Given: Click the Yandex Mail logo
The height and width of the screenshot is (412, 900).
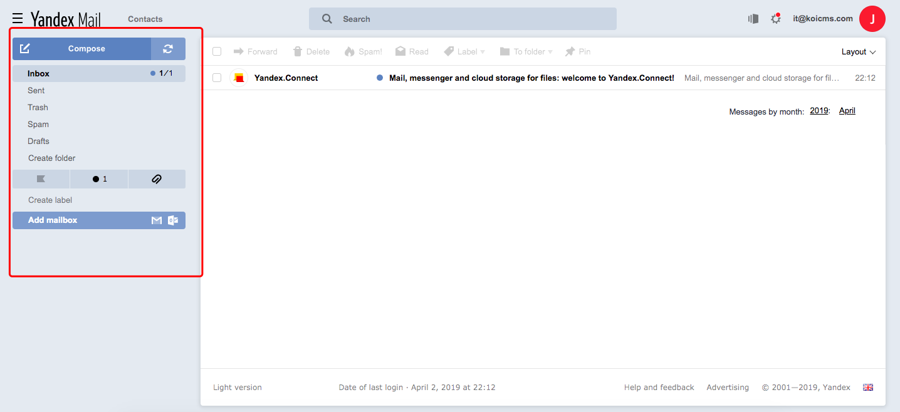Looking at the screenshot, I should click(66, 19).
